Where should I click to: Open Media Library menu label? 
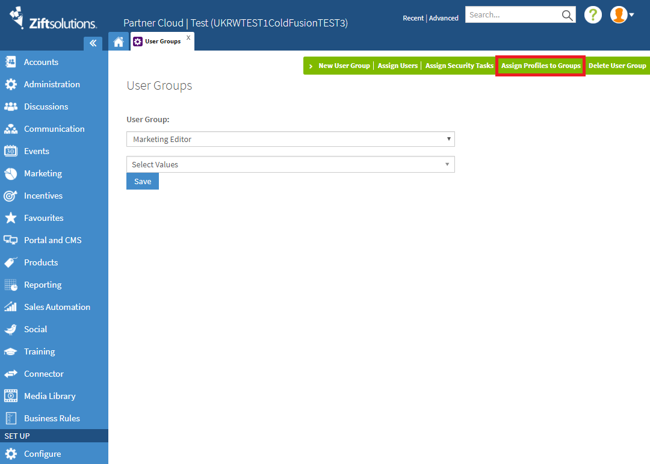click(x=50, y=396)
